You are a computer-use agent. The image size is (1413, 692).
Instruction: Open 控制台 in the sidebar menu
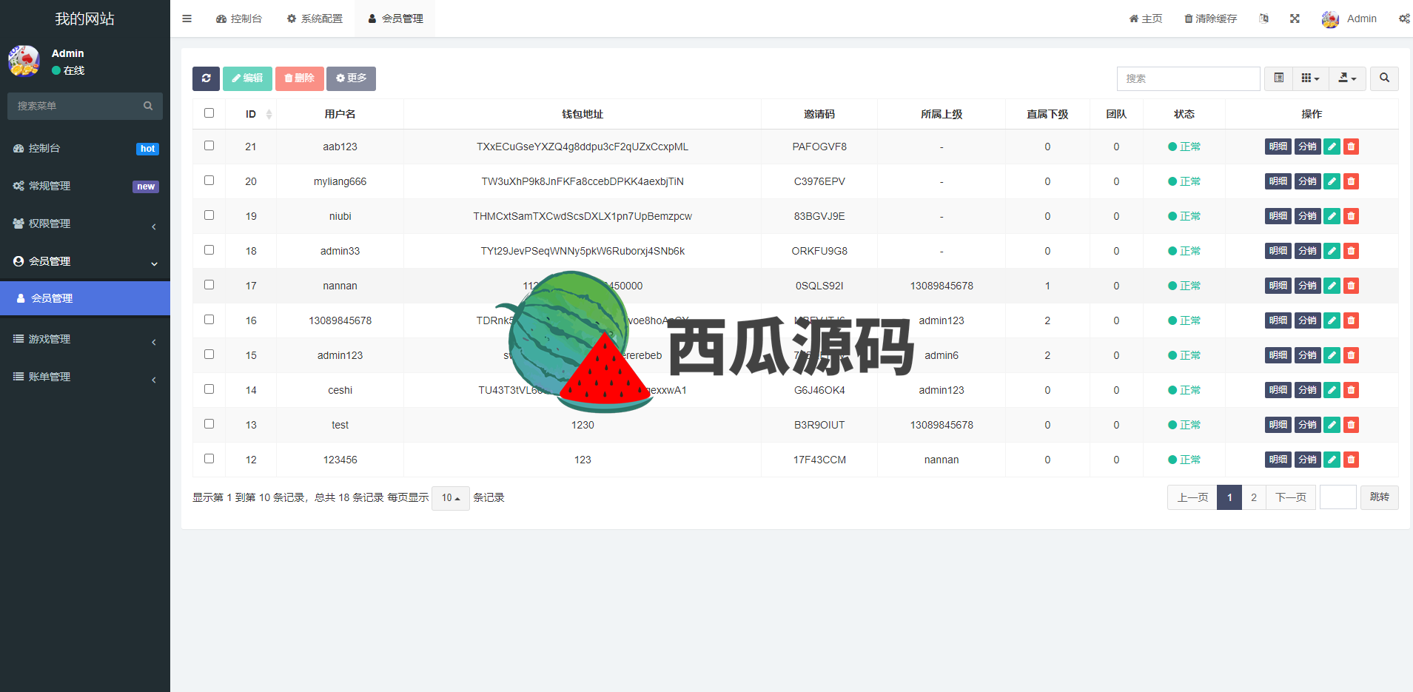pos(85,148)
